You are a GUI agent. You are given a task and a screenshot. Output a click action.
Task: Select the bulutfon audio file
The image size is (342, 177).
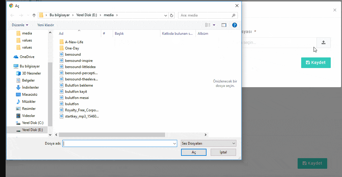69,104
